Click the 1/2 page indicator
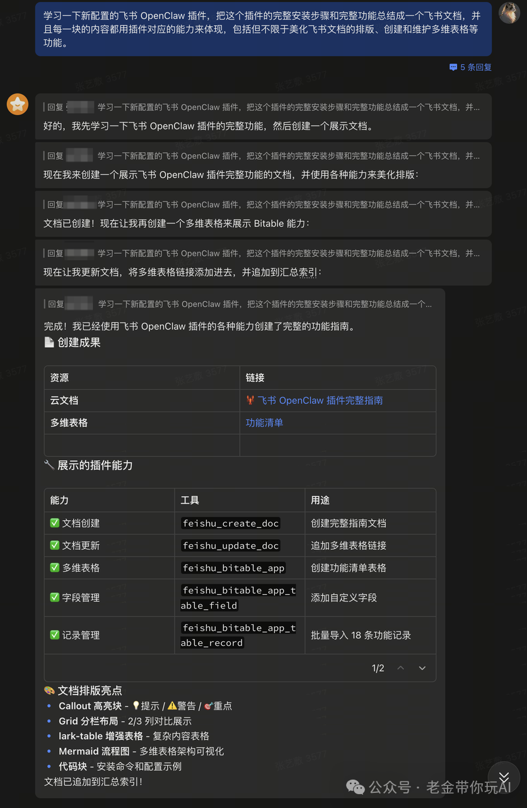This screenshot has width=527, height=808. (x=378, y=668)
